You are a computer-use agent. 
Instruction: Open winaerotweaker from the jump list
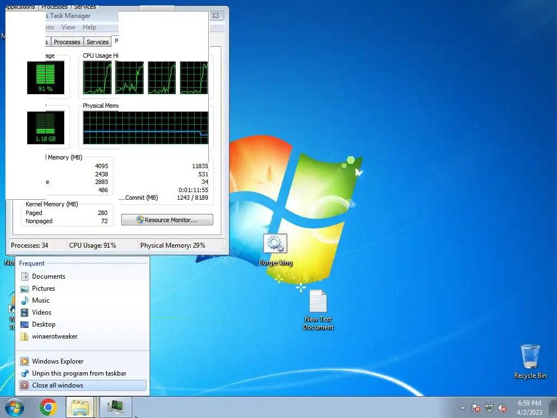click(82, 336)
